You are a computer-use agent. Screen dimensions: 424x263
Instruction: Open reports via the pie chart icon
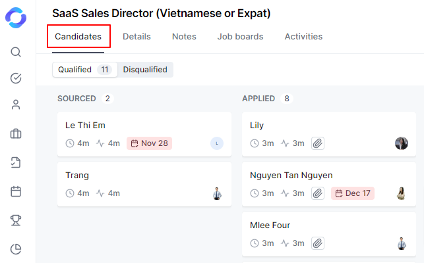(x=16, y=249)
